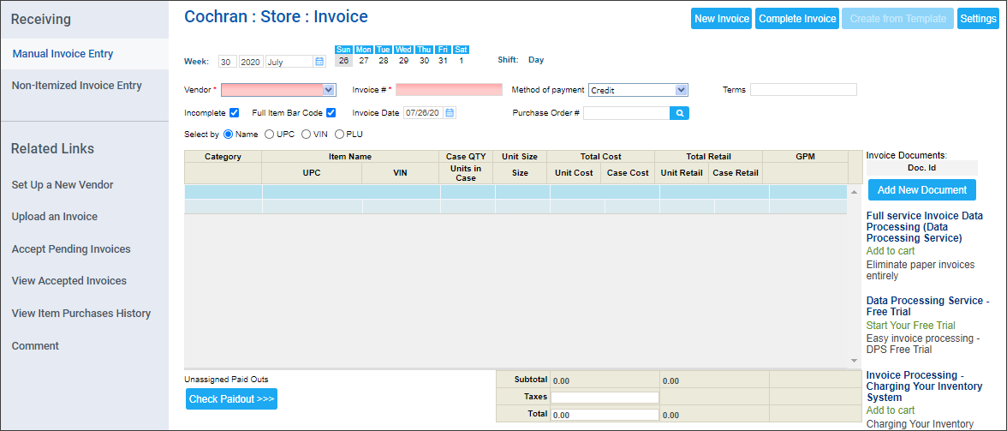Toggle the Full Item Bar Code checkbox

tap(331, 113)
